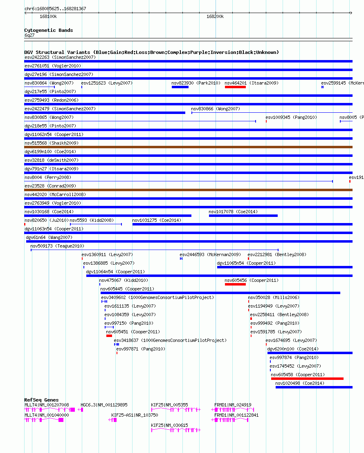Select dgv791n27 (Itsara2009) variant label
The image size is (364, 453).
pos(52,169)
